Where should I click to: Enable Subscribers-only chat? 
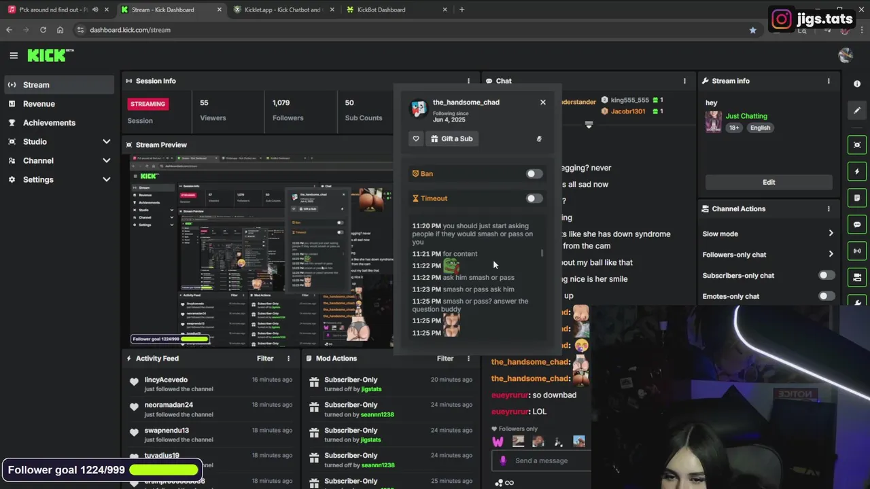826,275
